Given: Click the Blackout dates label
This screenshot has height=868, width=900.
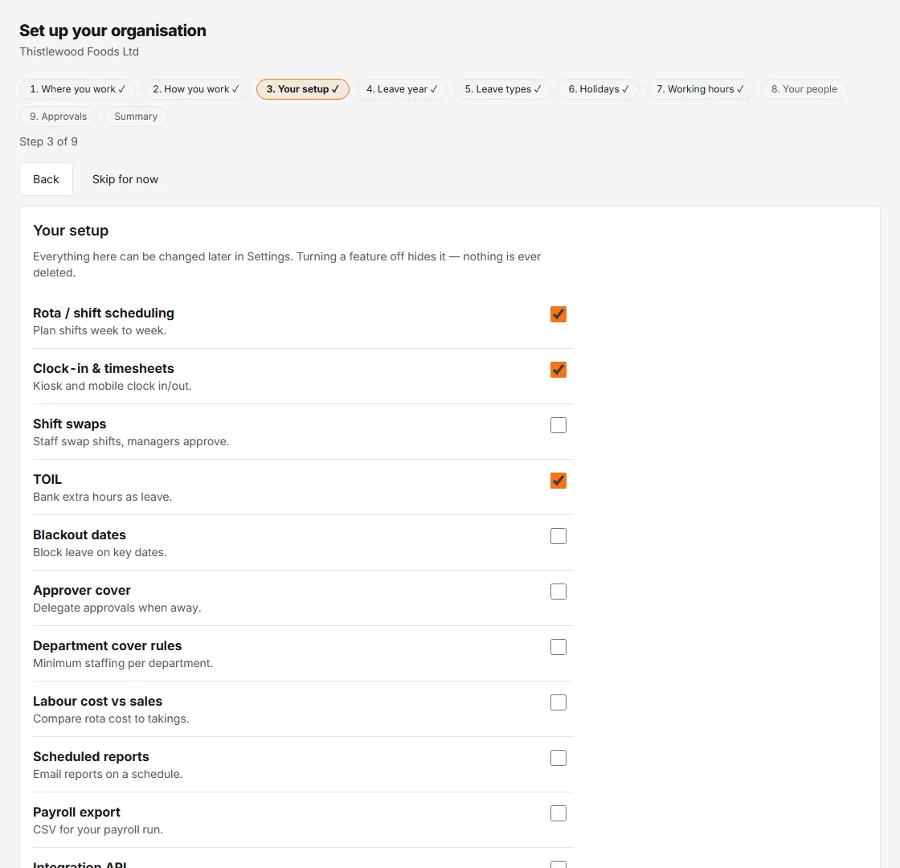Looking at the screenshot, I should (80, 534).
